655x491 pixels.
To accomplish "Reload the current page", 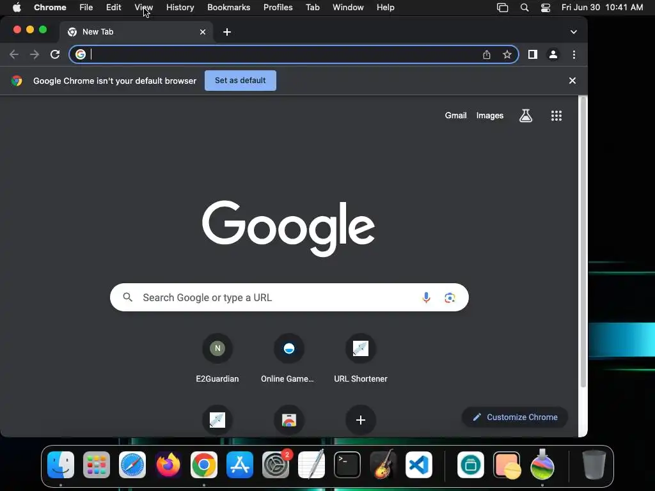I will pos(55,55).
